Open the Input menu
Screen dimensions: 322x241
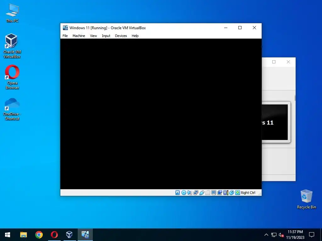tap(106, 36)
